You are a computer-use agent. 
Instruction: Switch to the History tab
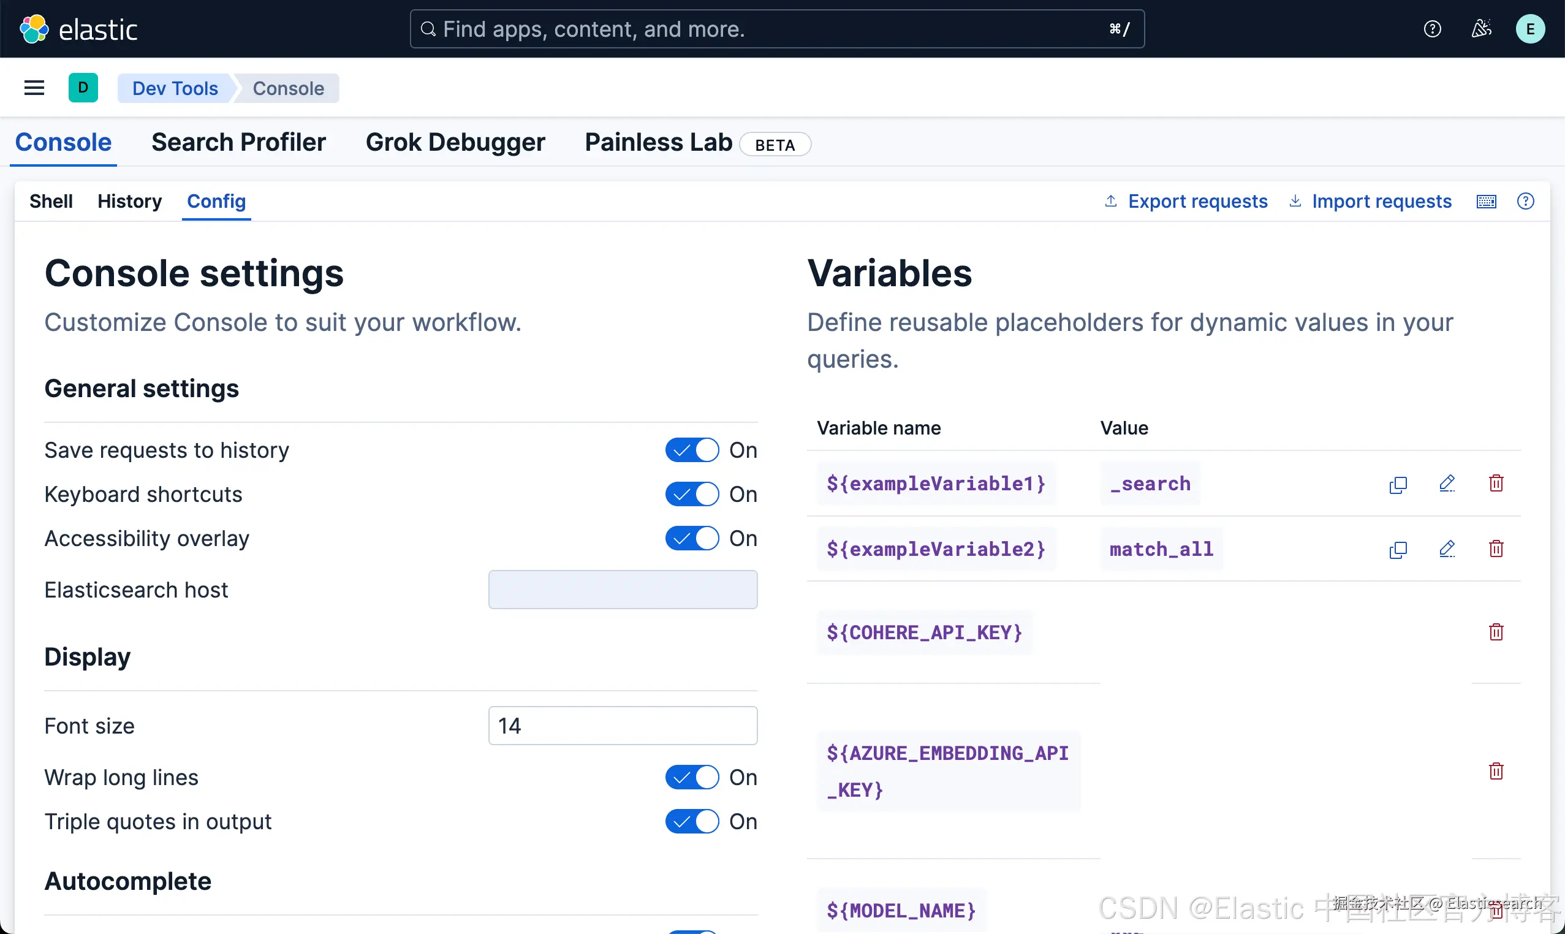coord(130,202)
